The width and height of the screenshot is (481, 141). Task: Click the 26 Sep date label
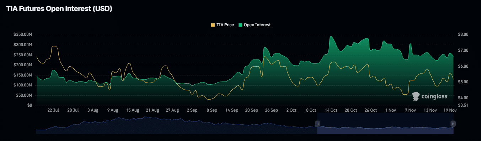[x=272, y=110]
